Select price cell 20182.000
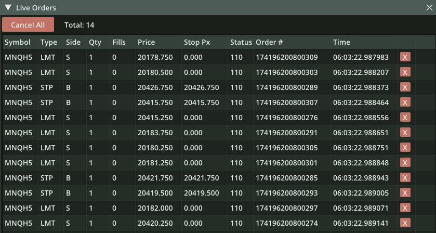 tap(155, 208)
